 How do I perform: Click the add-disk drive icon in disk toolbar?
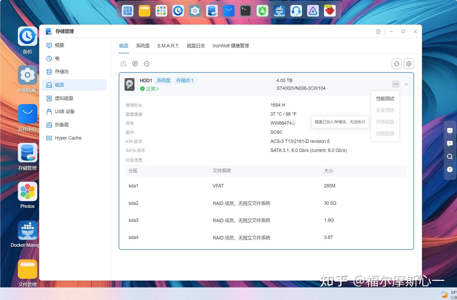pyautogui.click(x=123, y=64)
